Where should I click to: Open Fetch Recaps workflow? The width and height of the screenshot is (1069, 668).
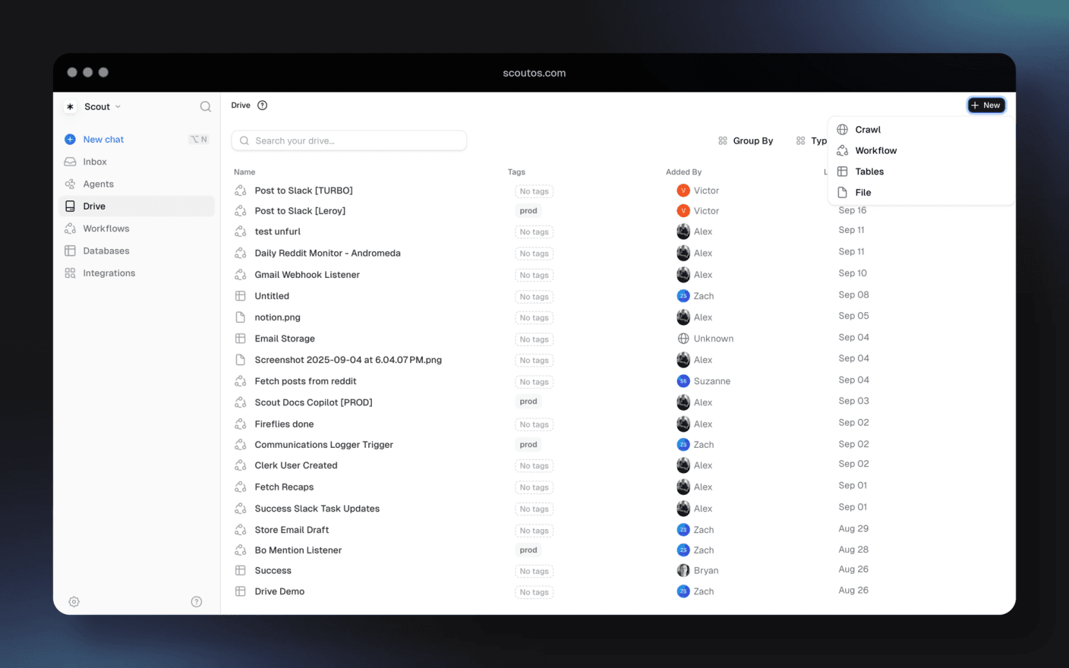(284, 487)
